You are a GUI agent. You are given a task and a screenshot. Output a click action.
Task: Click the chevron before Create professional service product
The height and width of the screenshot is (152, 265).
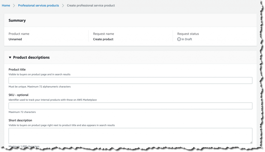click(x=63, y=5)
